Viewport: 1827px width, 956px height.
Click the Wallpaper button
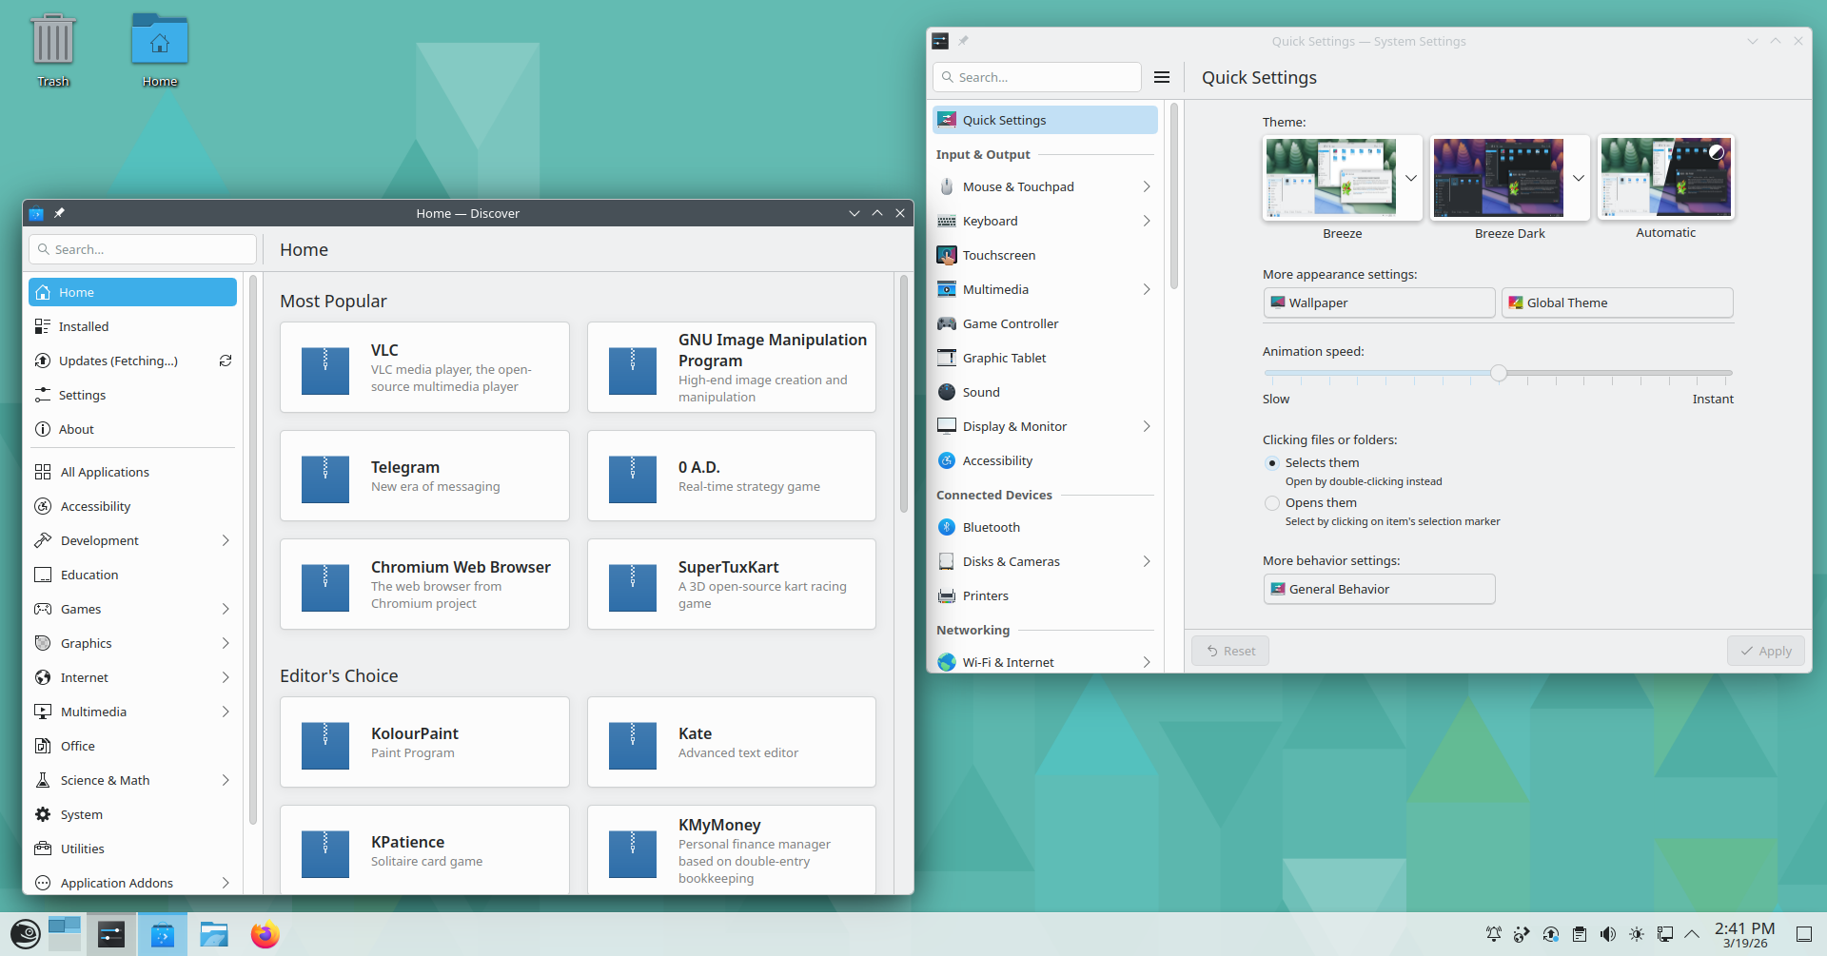[1379, 302]
